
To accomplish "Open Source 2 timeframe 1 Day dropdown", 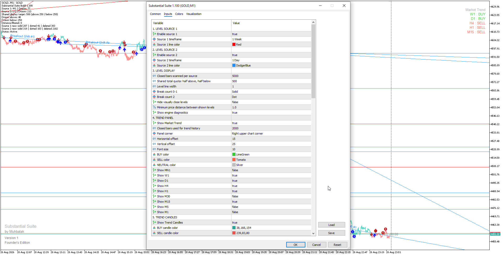I will pyautogui.click(x=271, y=60).
